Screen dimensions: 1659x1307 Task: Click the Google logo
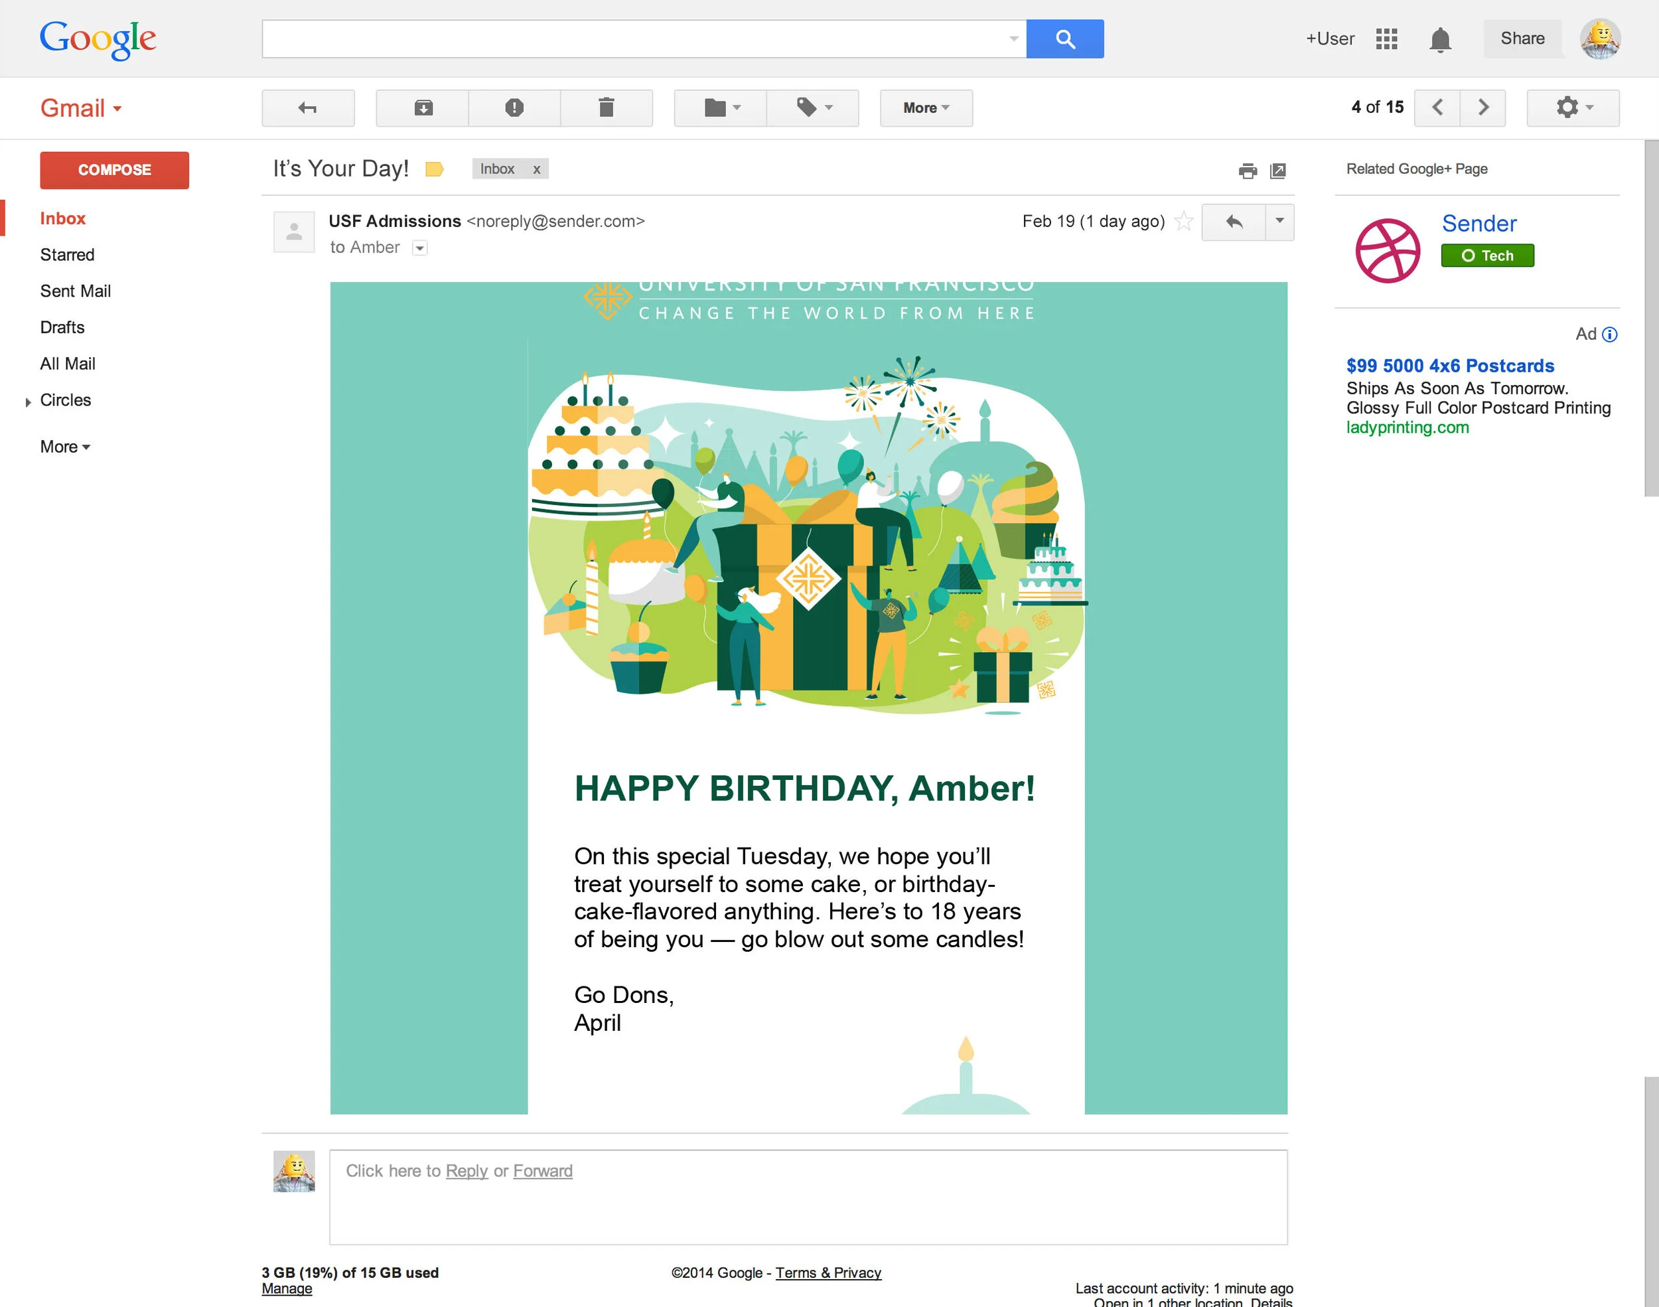(98, 39)
